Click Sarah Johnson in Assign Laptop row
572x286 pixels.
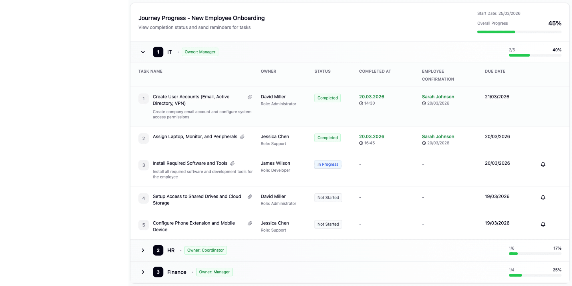(438, 137)
